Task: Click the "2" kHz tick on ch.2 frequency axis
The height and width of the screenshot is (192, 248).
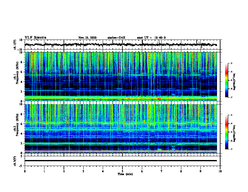Action: point(22,143)
